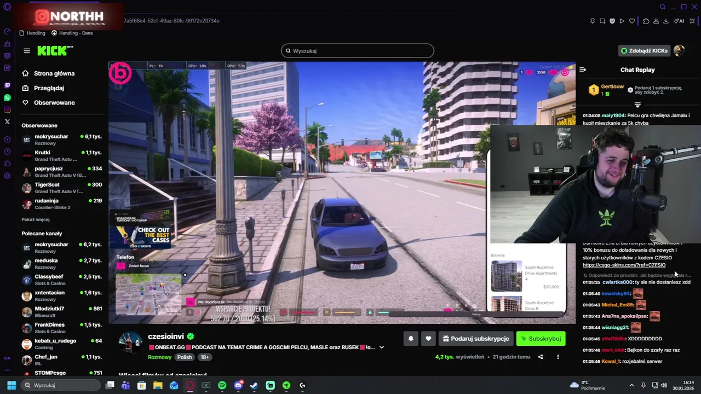Expand the stream title description chevron
This screenshot has height=394, width=701.
(x=382, y=347)
